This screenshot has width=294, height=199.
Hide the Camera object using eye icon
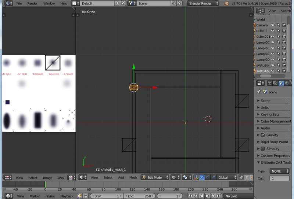(273, 25)
